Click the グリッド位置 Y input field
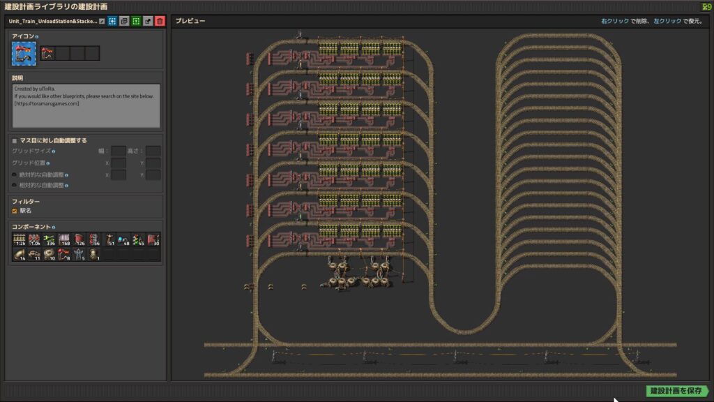714x402 pixels. tap(153, 163)
